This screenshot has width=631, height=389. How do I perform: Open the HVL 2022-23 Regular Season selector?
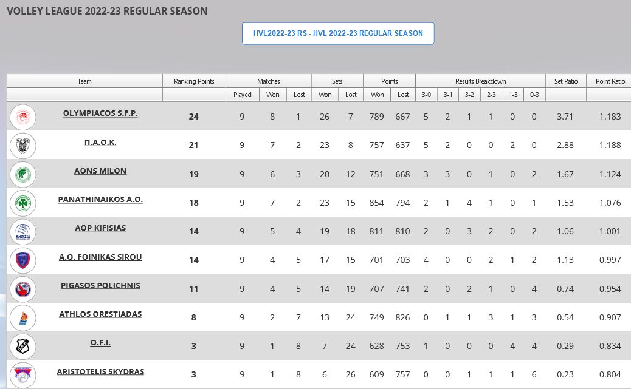pos(338,33)
